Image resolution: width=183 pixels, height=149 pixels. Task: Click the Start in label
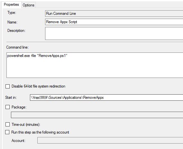pyautogui.click(x=11, y=98)
